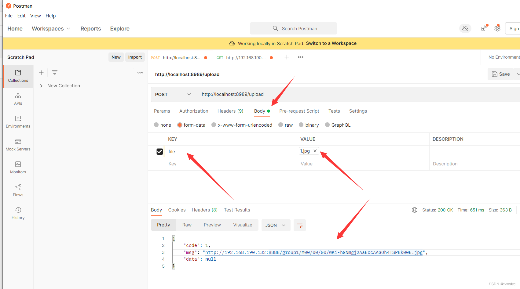
Task: Open the Flows sidebar panel
Action: pos(18,191)
